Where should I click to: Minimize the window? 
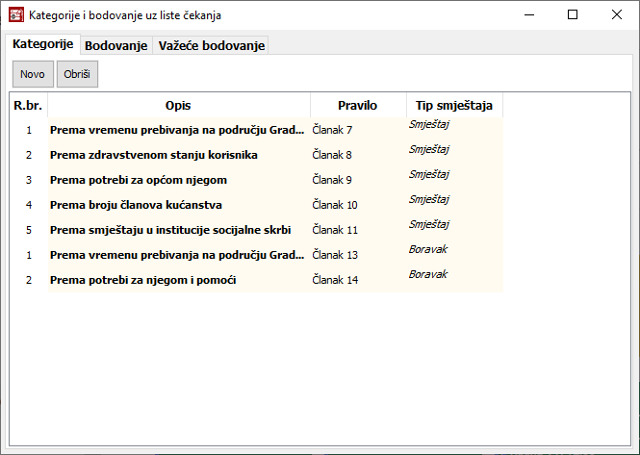(x=528, y=15)
